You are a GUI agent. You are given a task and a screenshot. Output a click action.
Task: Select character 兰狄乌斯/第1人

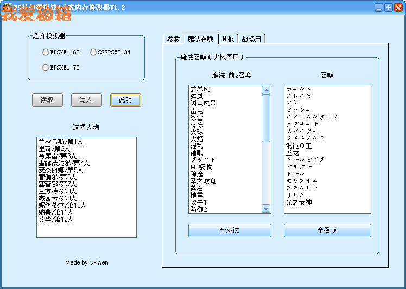pyautogui.click(x=61, y=142)
